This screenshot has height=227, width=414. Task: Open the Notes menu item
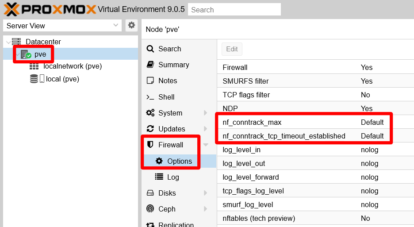[x=179, y=81]
